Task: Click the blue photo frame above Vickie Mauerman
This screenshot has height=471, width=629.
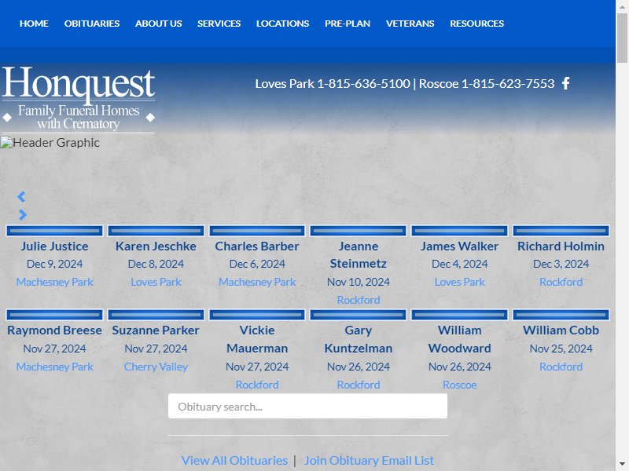Action: click(x=257, y=315)
